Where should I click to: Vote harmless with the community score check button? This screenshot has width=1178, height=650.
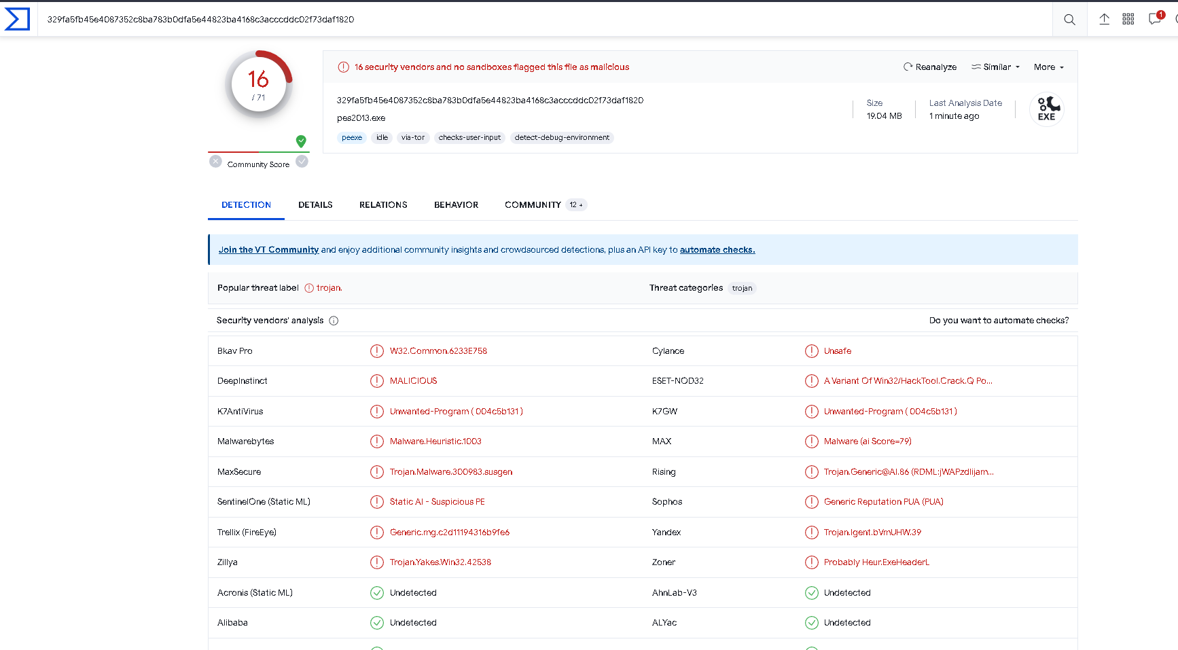tap(302, 162)
